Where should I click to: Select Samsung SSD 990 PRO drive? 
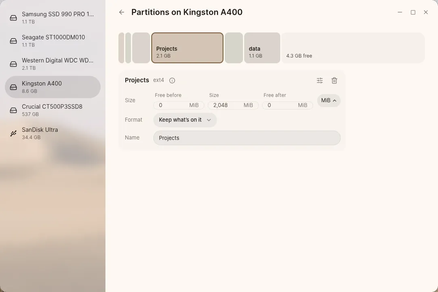coord(53,17)
